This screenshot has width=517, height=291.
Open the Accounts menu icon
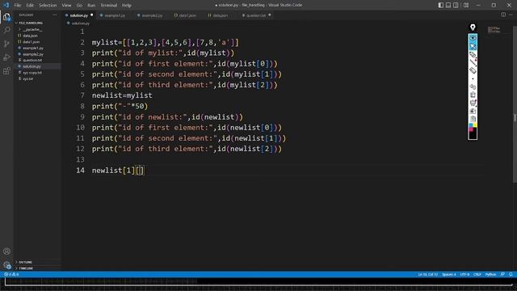(6, 251)
